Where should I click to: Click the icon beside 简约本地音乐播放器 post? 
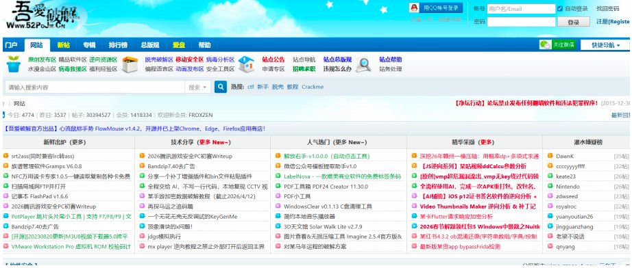pyautogui.click(x=278, y=216)
